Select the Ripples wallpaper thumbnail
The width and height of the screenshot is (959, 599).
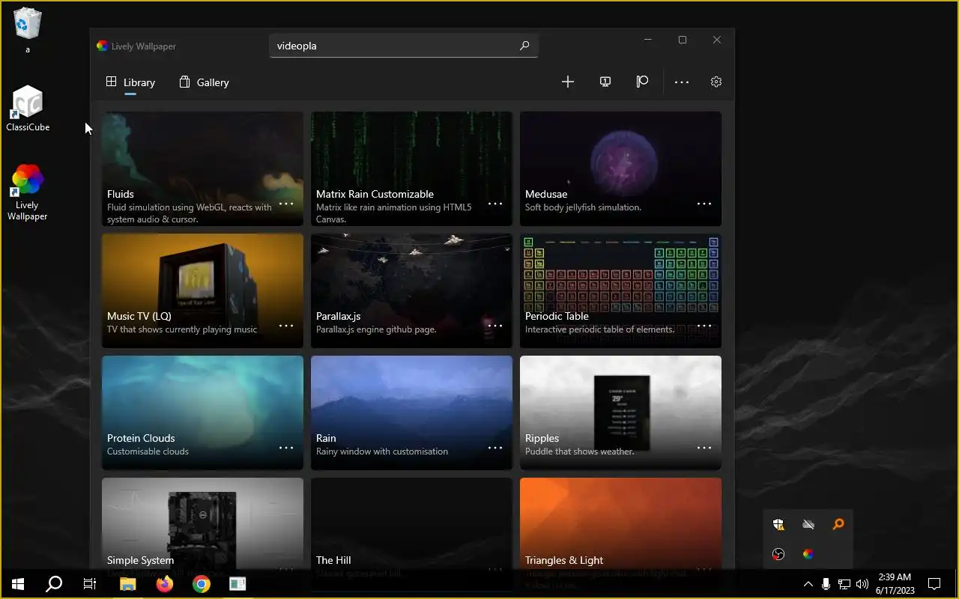click(620, 413)
